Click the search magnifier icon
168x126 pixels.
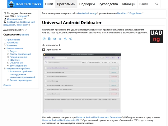tap(156, 4)
